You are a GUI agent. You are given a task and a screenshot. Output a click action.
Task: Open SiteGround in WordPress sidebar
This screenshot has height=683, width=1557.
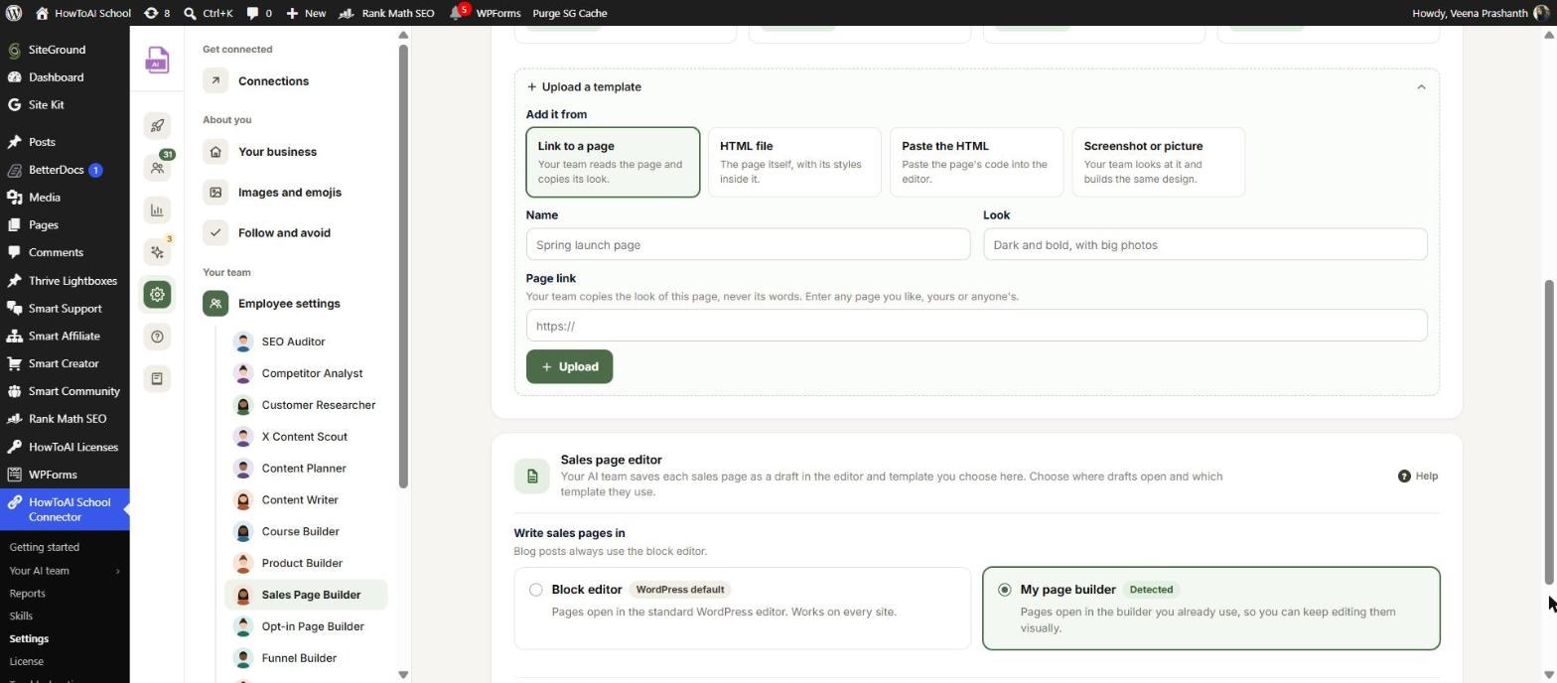click(65, 50)
